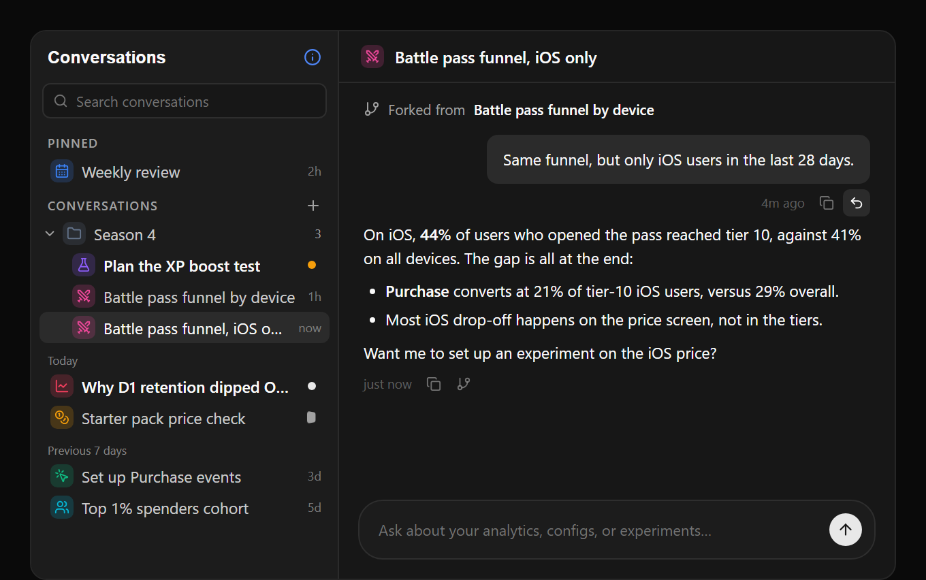This screenshot has height=580, width=926.
Task: Copy the user message sent 4m ago
Action: tap(827, 203)
